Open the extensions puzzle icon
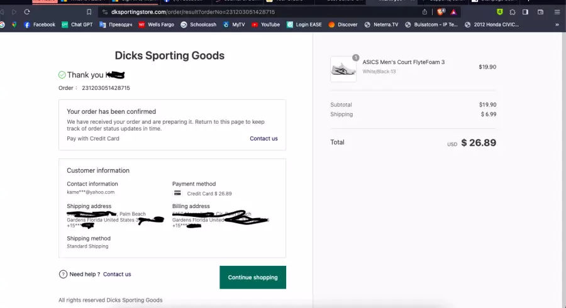566x308 pixels. coord(512,12)
